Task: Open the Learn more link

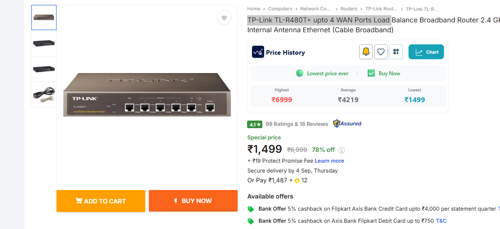Action: pyautogui.click(x=329, y=161)
